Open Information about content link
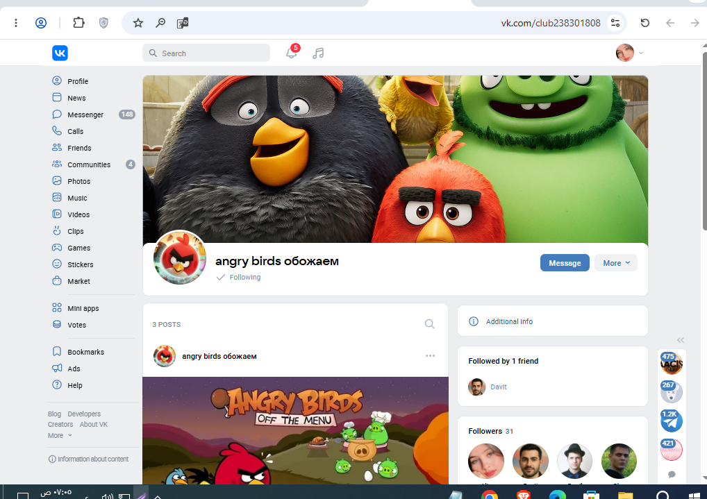 tap(88, 459)
